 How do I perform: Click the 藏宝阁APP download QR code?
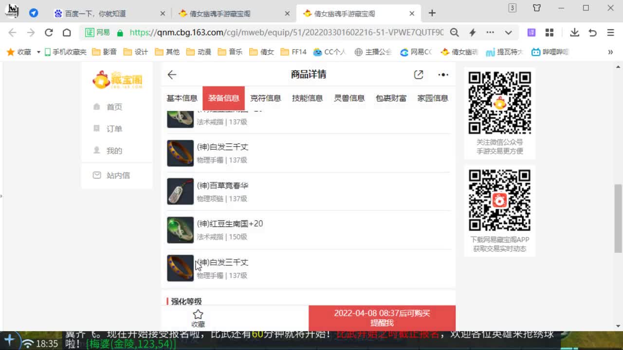pos(499,200)
